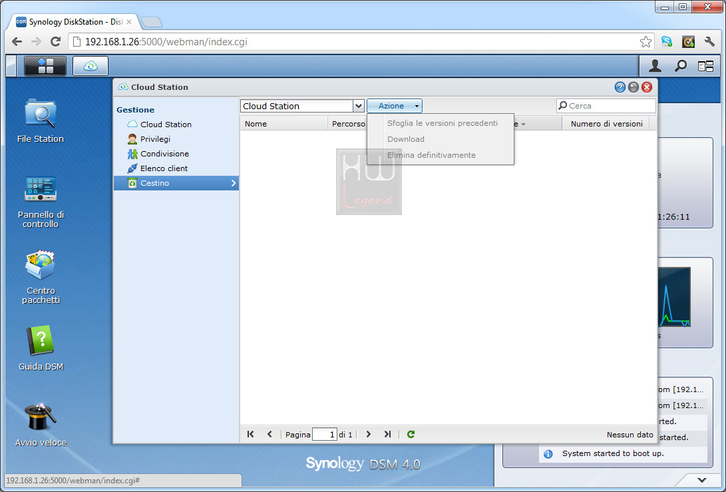Open a new browser tab
This screenshot has width=726, height=492.
[x=152, y=22]
